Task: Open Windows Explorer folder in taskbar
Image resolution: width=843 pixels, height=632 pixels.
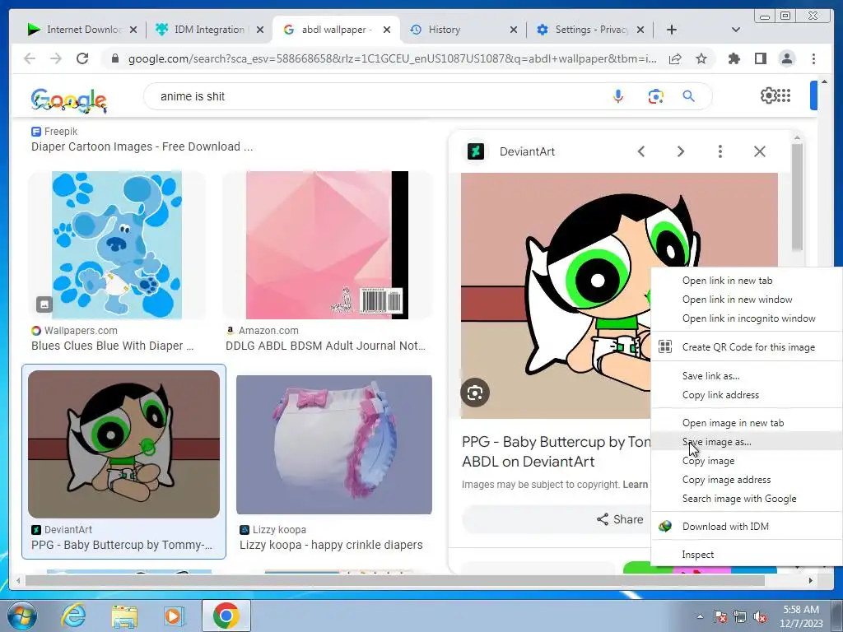Action: coord(124,616)
